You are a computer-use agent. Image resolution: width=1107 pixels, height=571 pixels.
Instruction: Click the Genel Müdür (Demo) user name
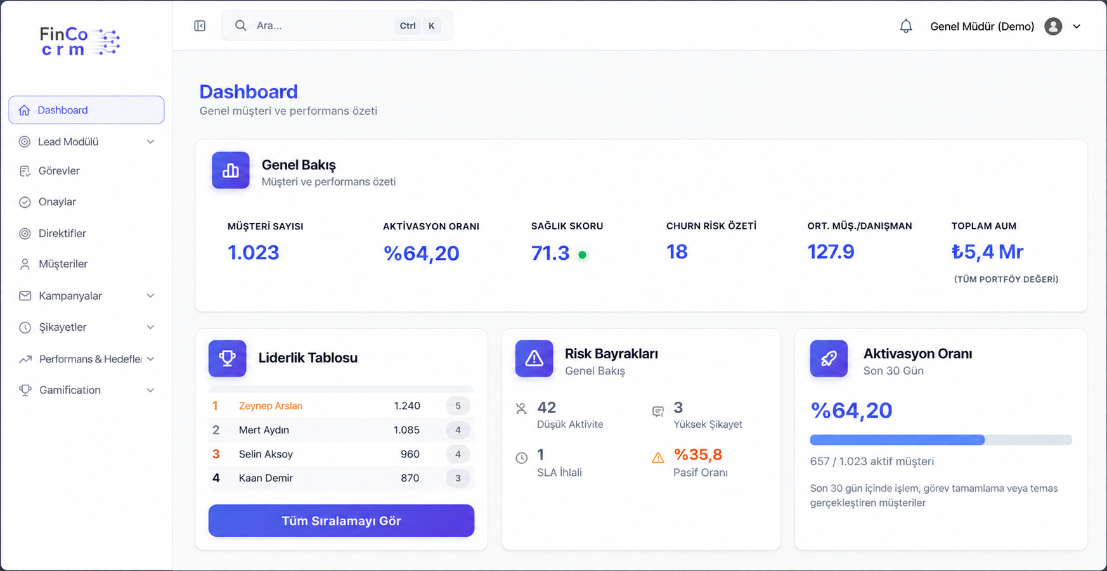click(x=982, y=27)
